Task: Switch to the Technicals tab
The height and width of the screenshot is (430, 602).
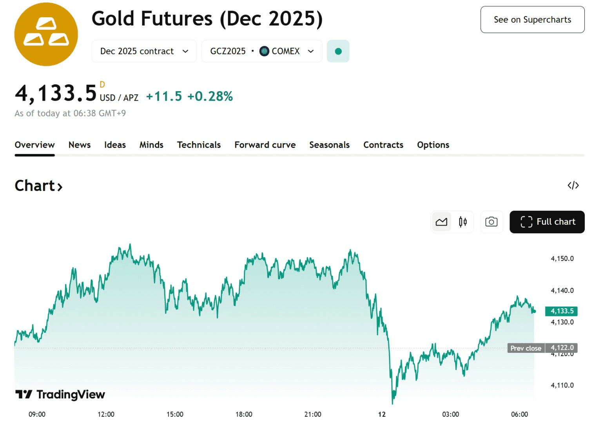Action: click(199, 145)
